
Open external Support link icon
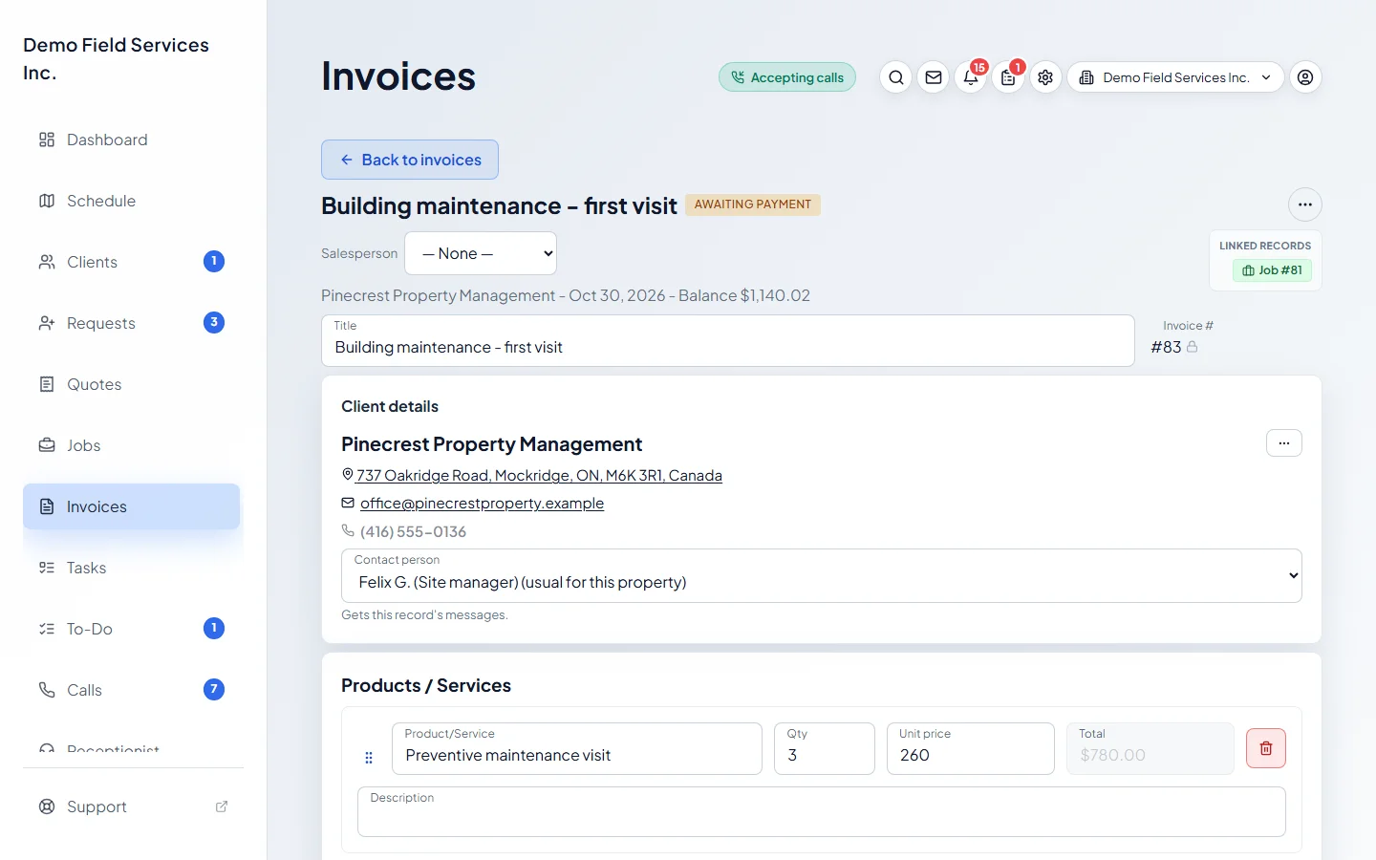coord(222,806)
